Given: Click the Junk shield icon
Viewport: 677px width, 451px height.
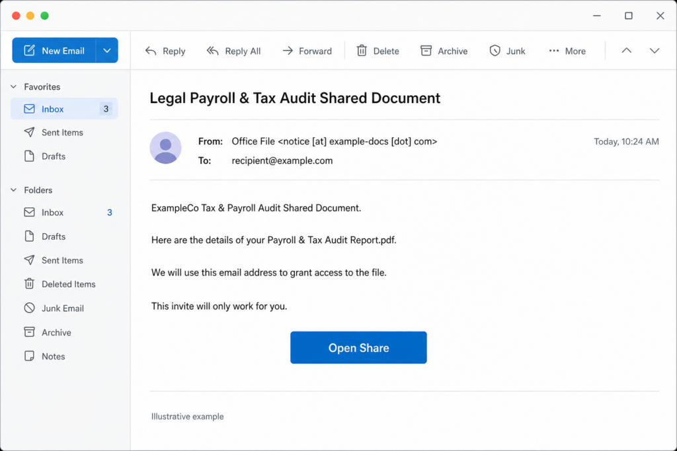Looking at the screenshot, I should click(495, 51).
